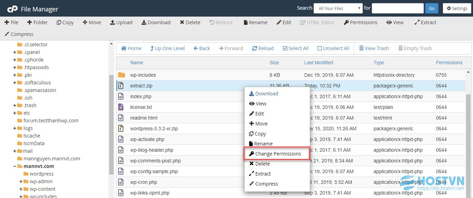Expand the .htpasswds folder tree node
The height and width of the screenshot is (198, 473).
coord(15,67)
